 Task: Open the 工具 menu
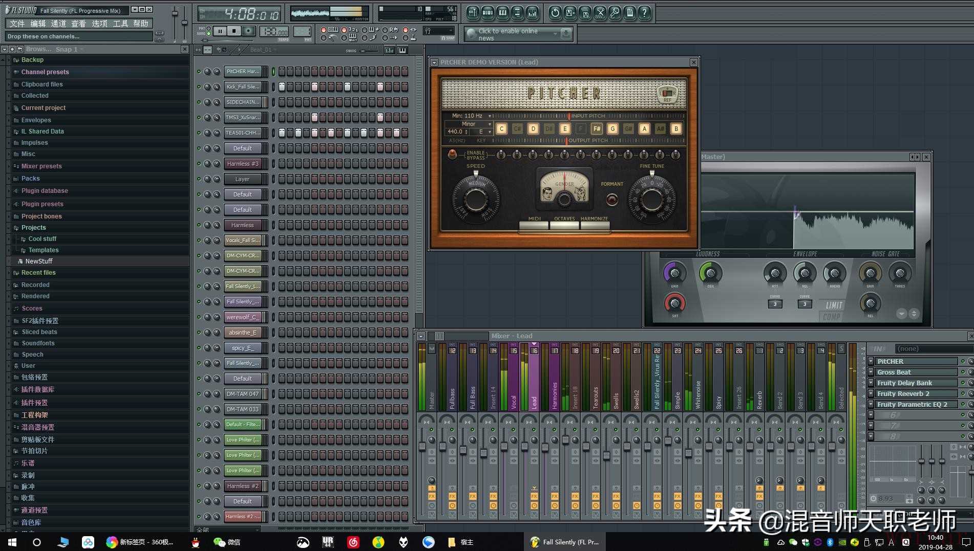(120, 24)
